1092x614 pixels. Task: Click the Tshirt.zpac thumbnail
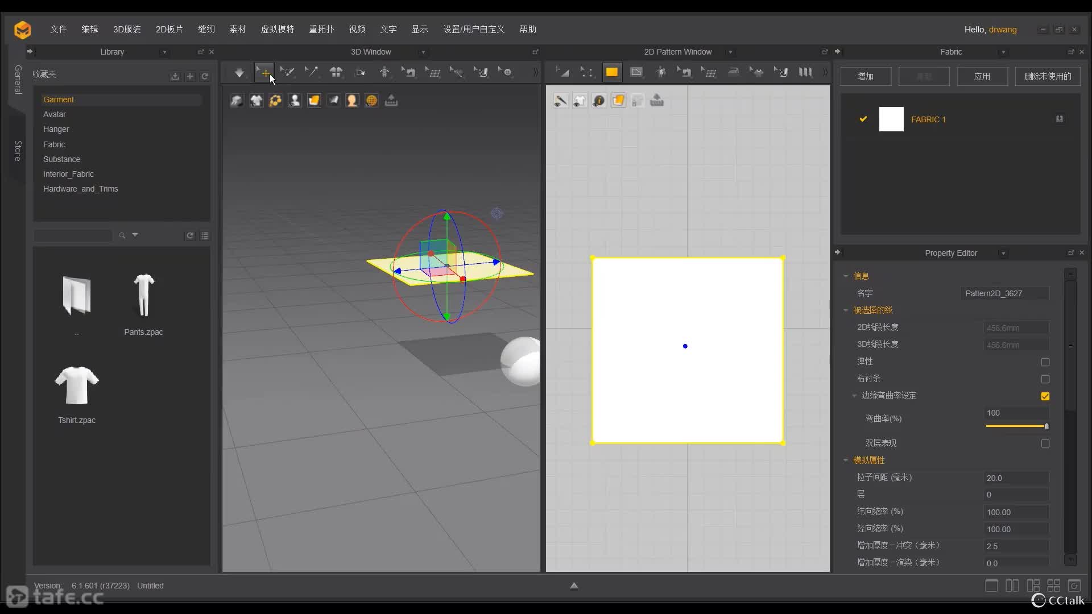point(77,385)
